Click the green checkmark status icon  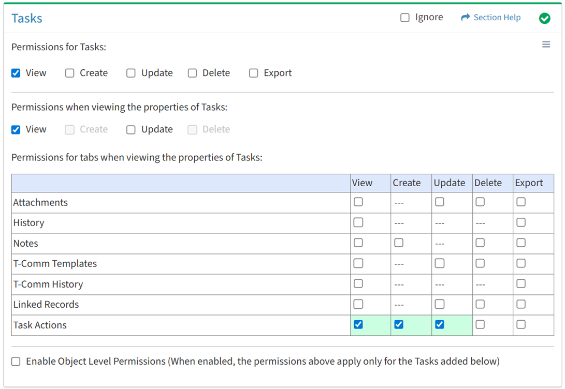(x=544, y=18)
